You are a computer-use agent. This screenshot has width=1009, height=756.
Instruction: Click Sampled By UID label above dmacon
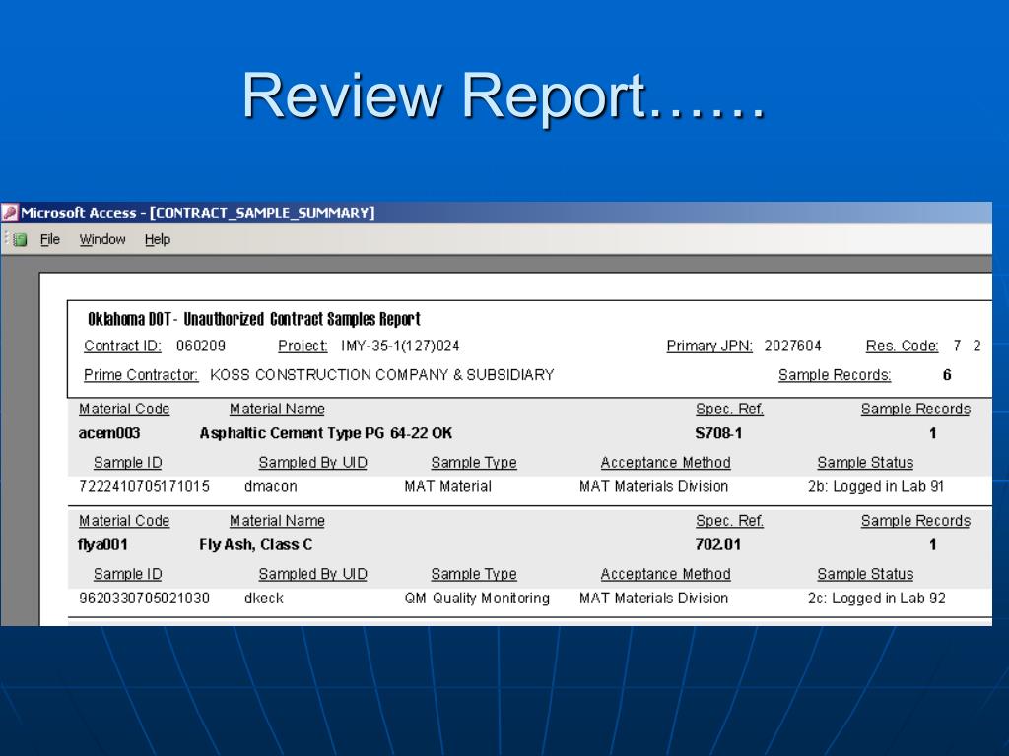coord(312,463)
